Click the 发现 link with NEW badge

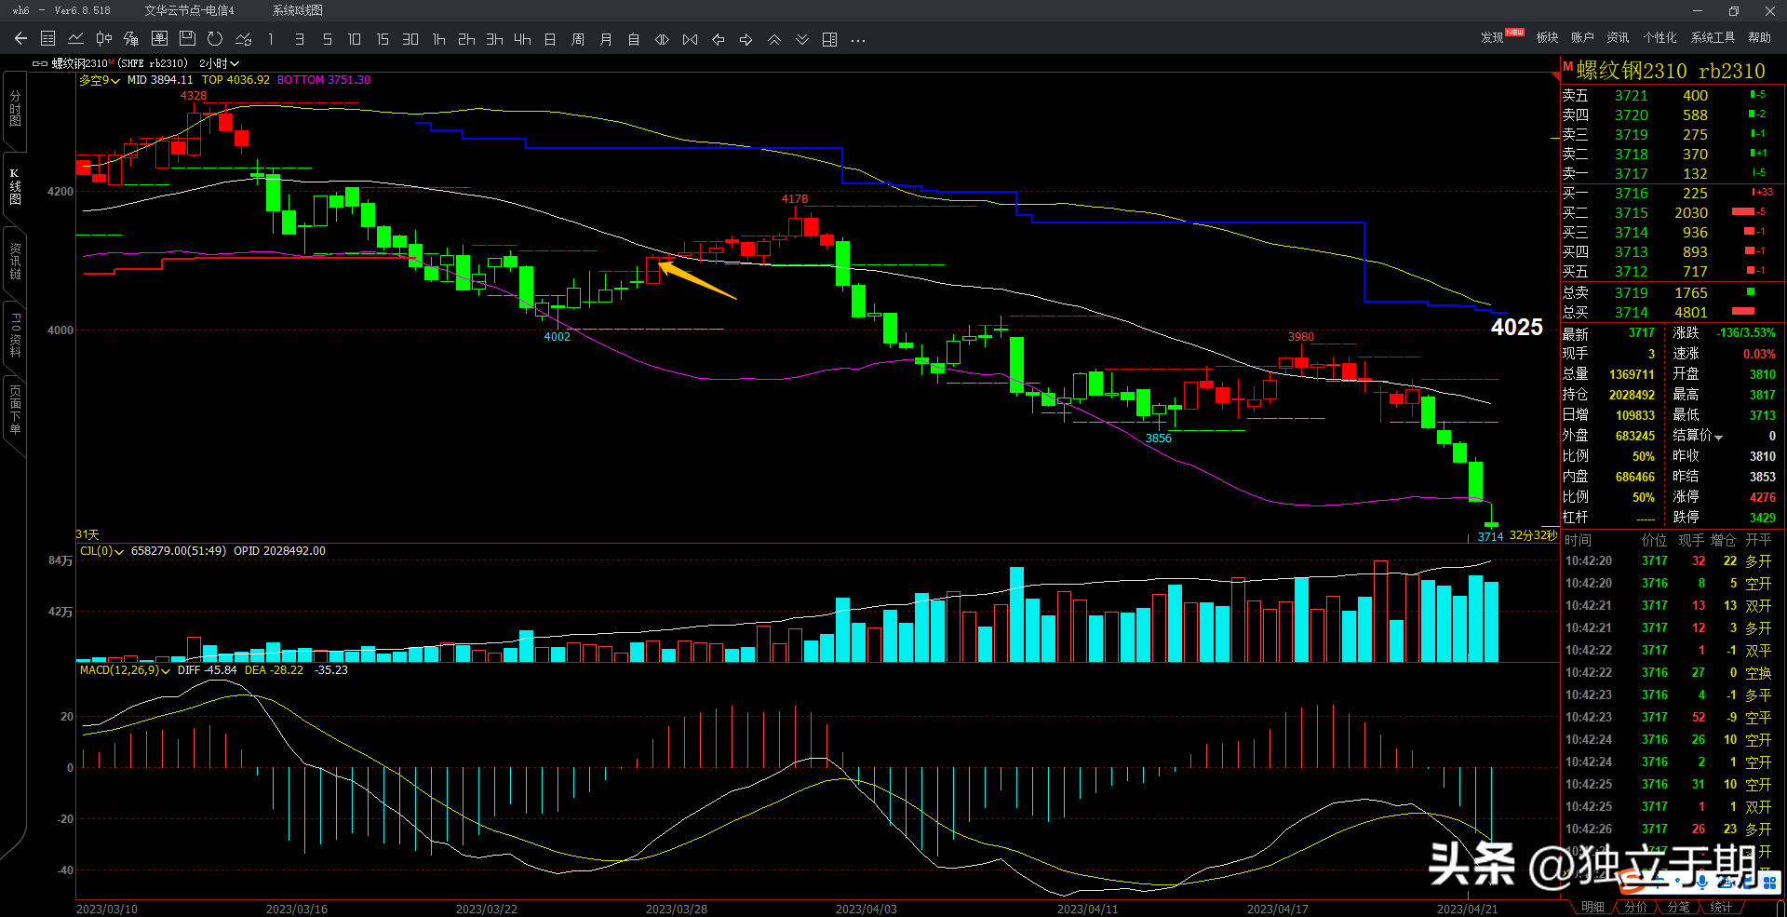click(1493, 37)
